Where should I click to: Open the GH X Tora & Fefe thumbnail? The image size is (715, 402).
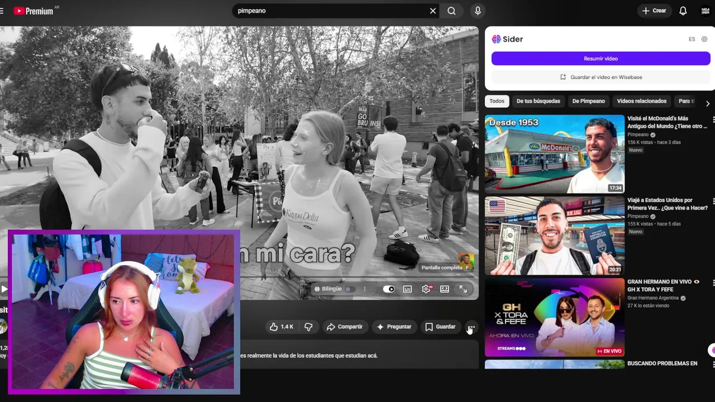[555, 317]
